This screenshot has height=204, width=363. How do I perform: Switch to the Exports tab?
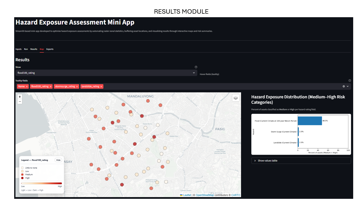click(50, 49)
